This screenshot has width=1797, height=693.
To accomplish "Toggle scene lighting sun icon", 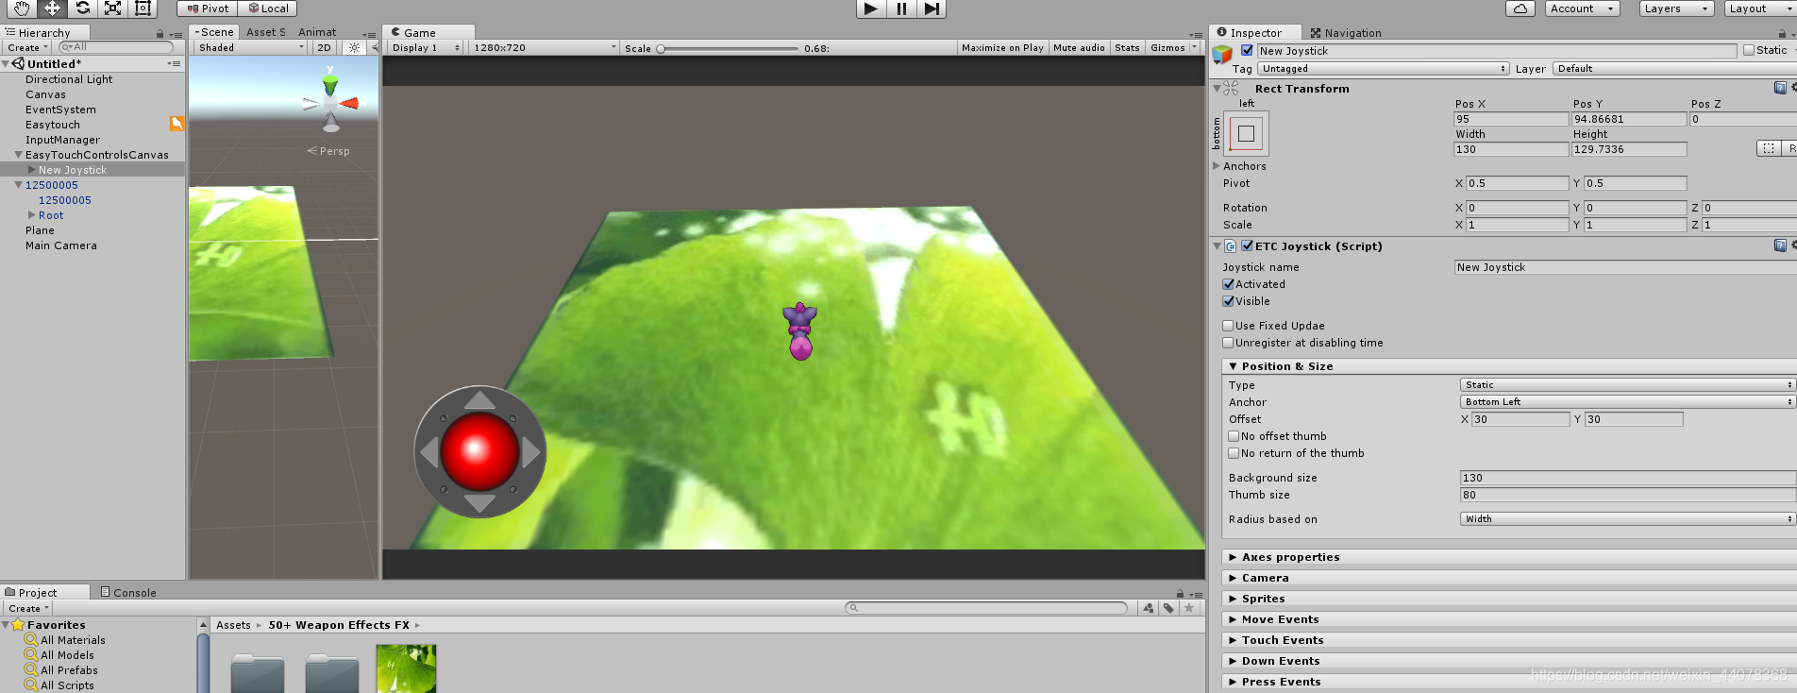I will pyautogui.click(x=354, y=47).
